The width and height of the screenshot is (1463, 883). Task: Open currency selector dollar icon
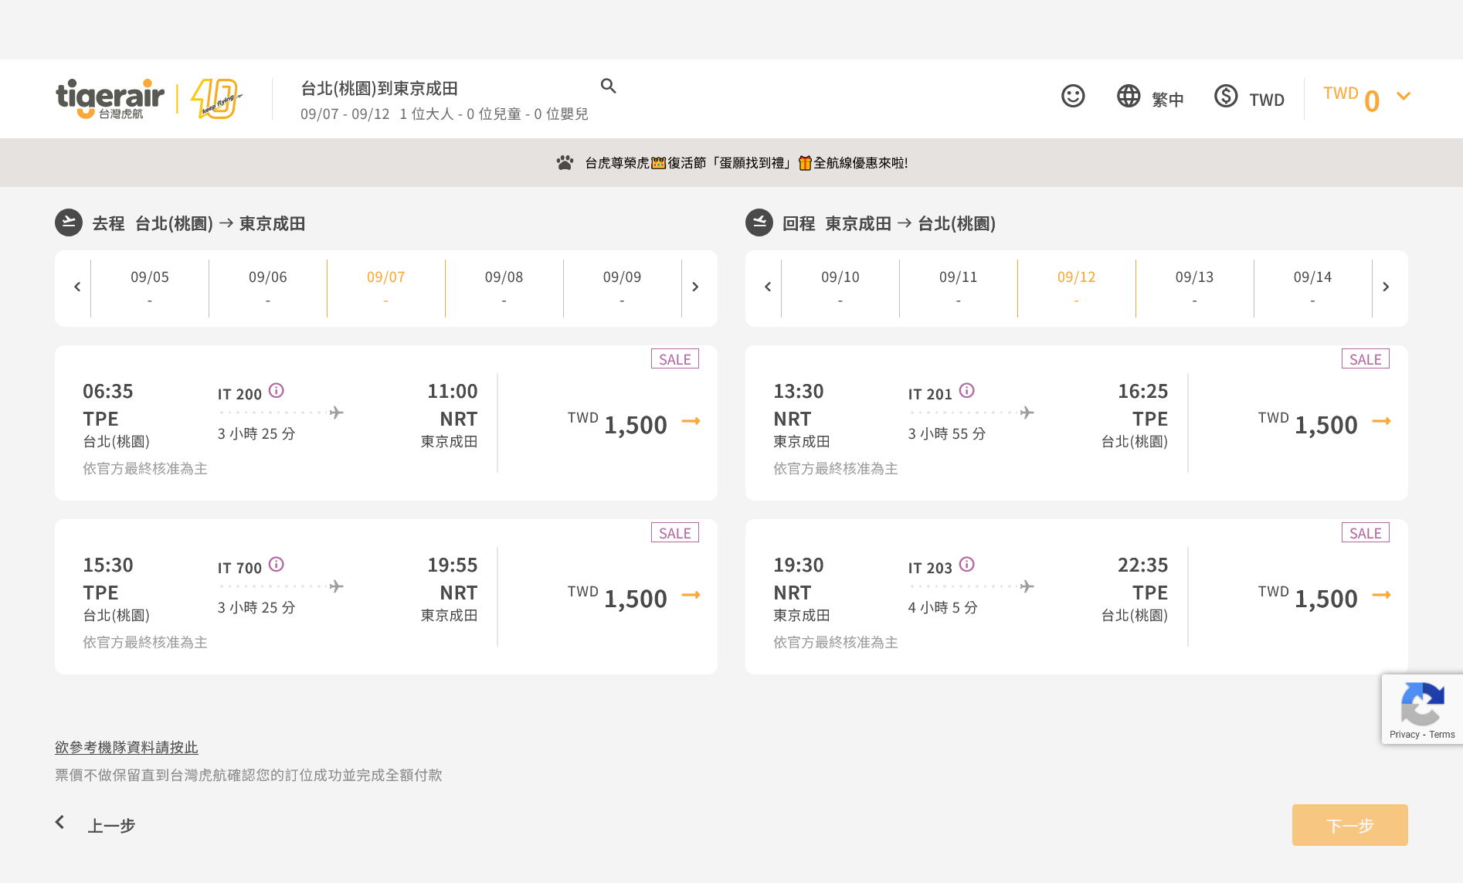tap(1226, 97)
